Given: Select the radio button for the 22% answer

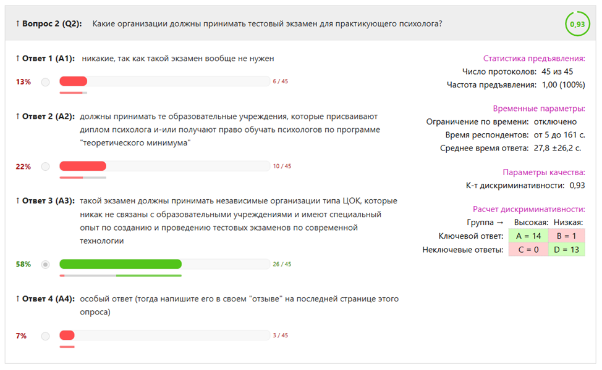Looking at the screenshot, I should click(x=45, y=166).
